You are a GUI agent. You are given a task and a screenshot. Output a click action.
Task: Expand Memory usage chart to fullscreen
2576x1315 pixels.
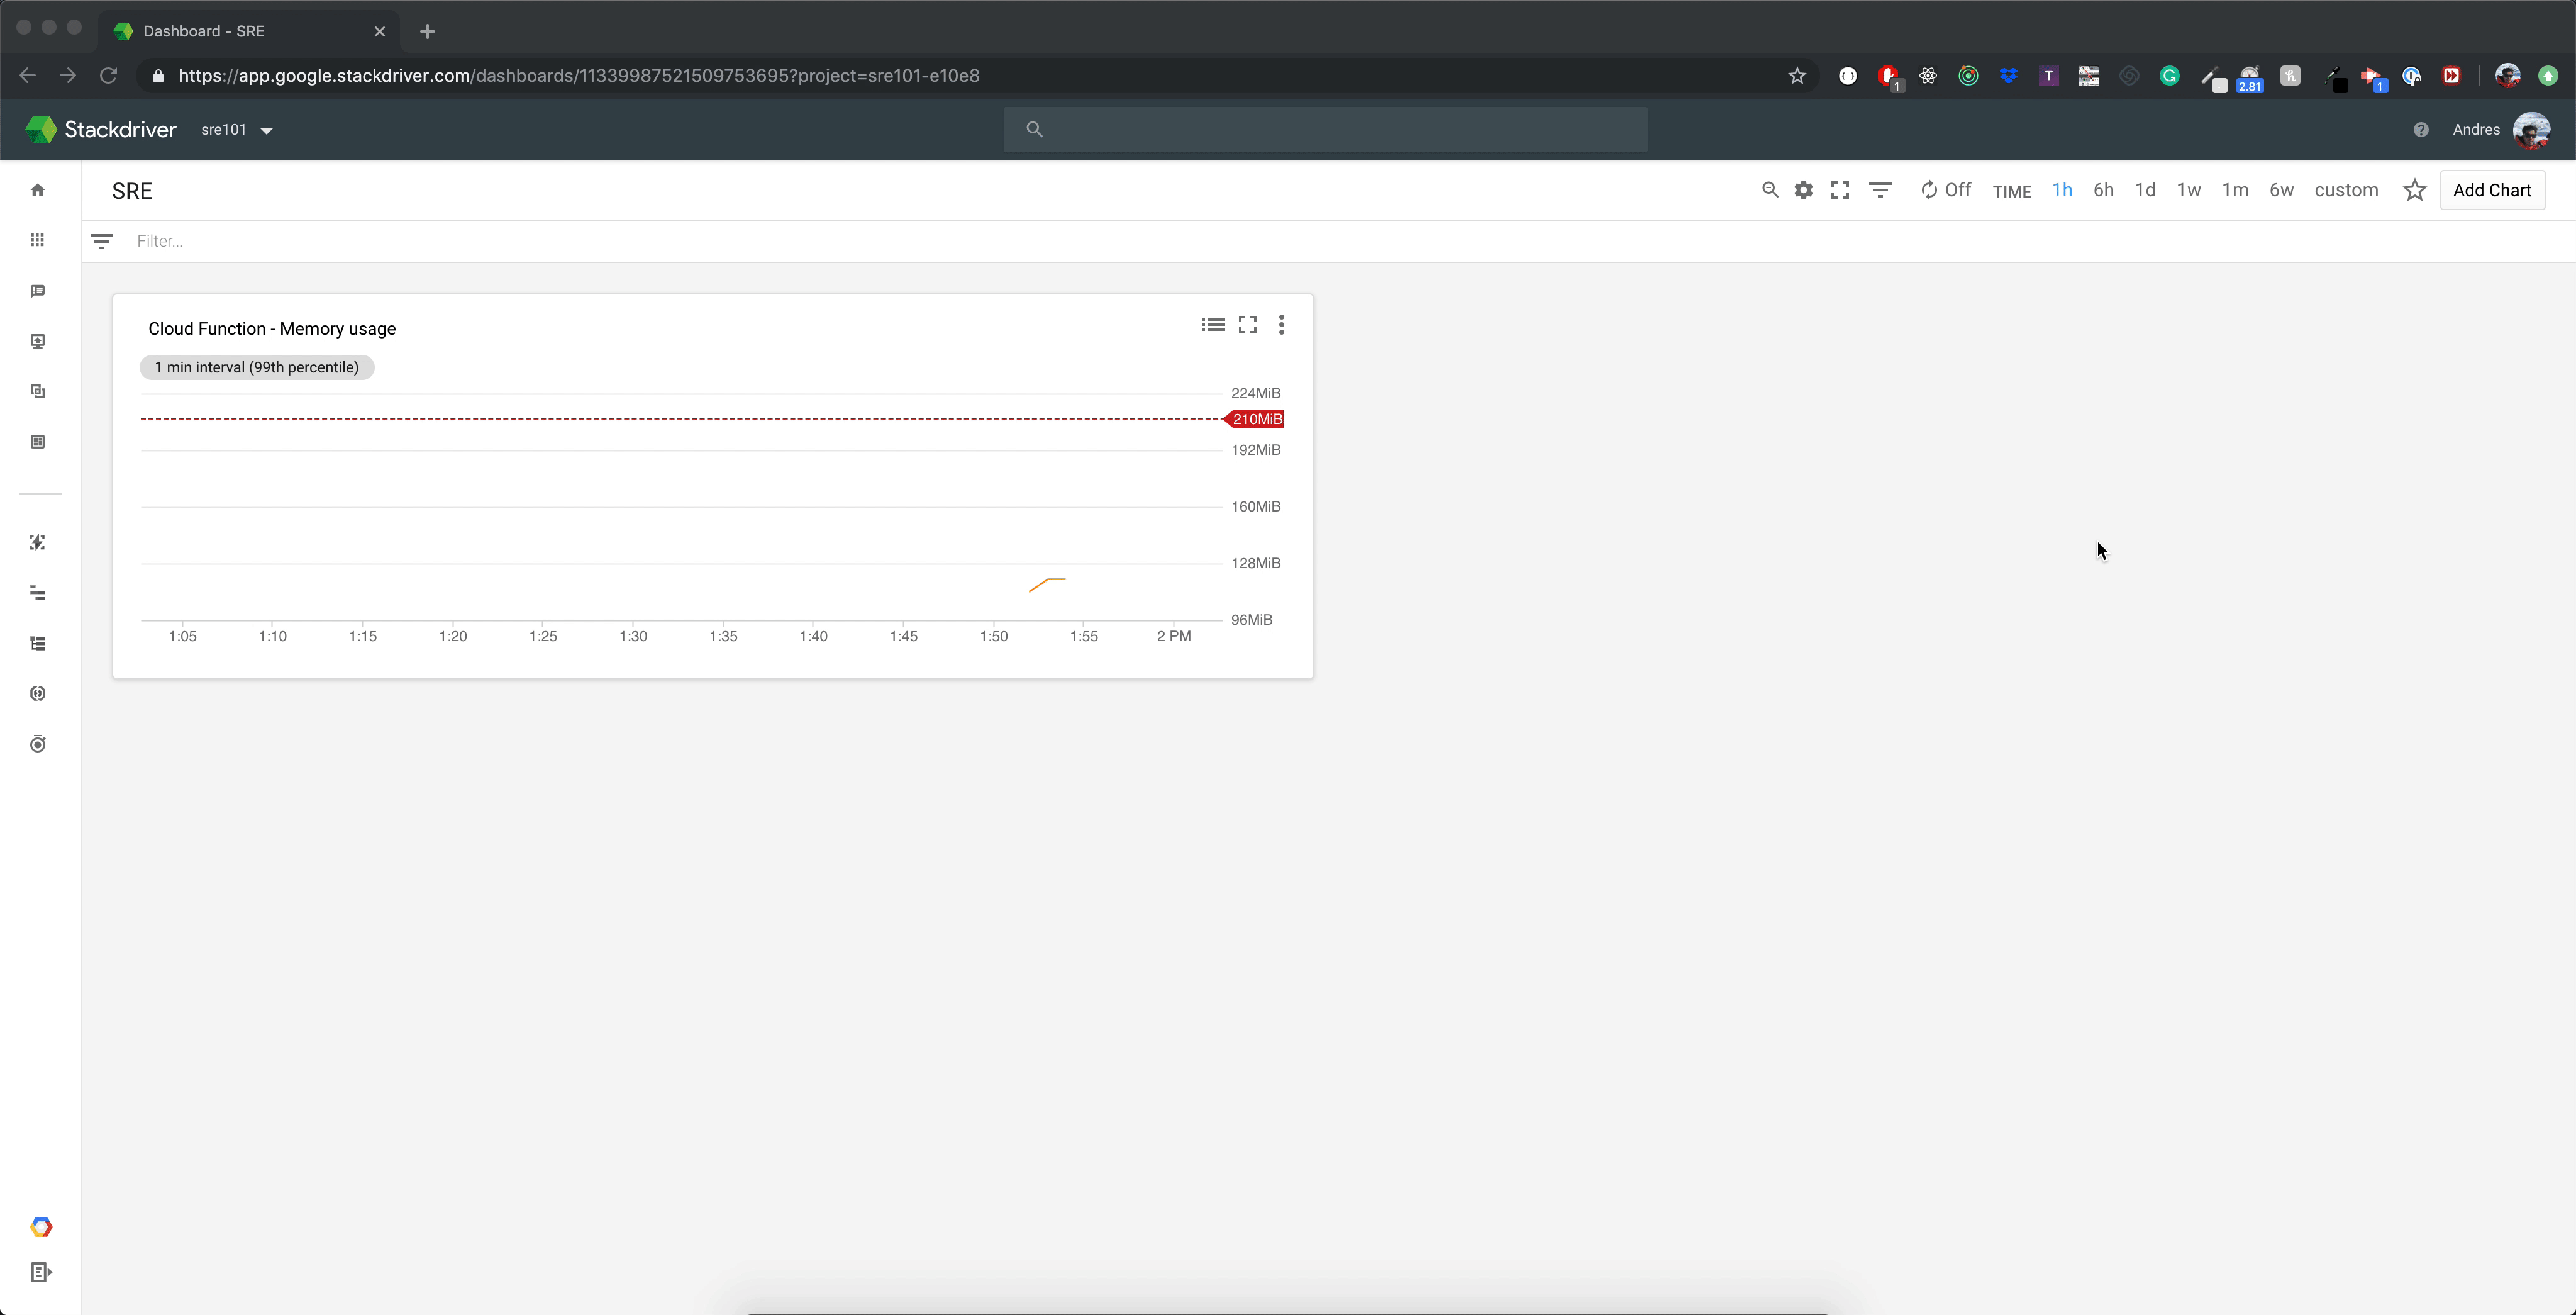point(1247,325)
